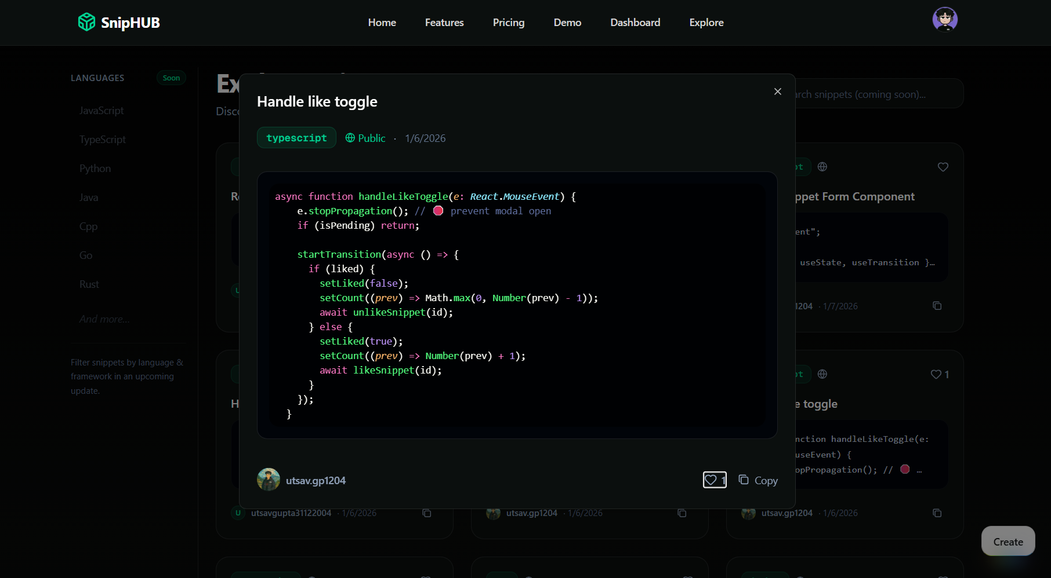Image resolution: width=1051 pixels, height=578 pixels.
Task: Toggle the heart showing count 1 on the right card
Action: pyautogui.click(x=935, y=374)
